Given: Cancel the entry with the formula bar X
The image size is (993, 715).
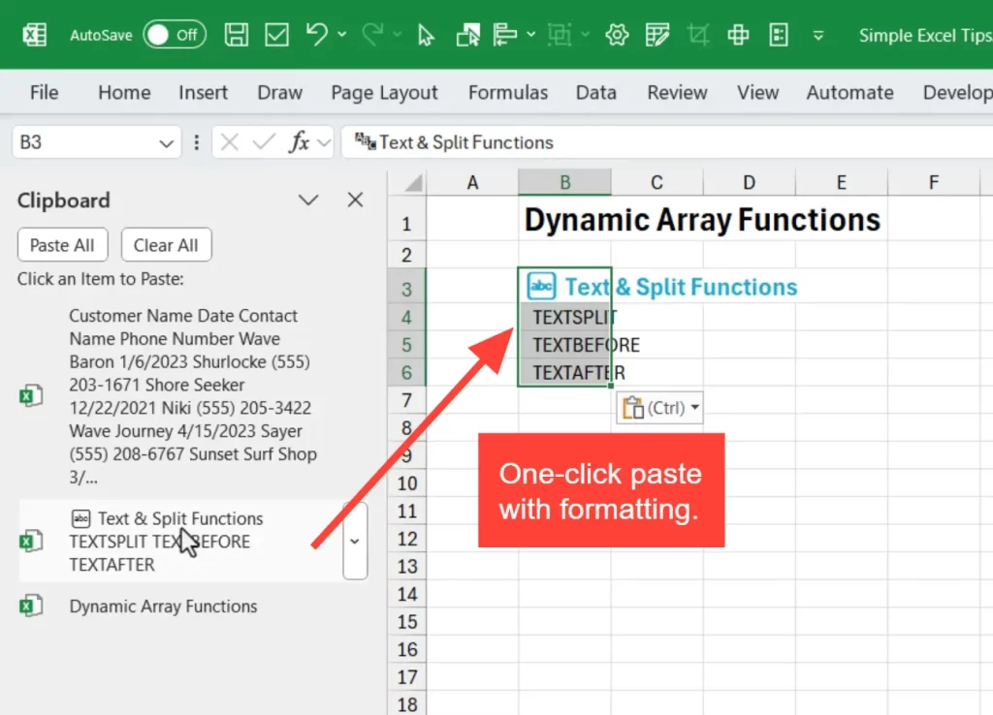Looking at the screenshot, I should click(x=229, y=142).
